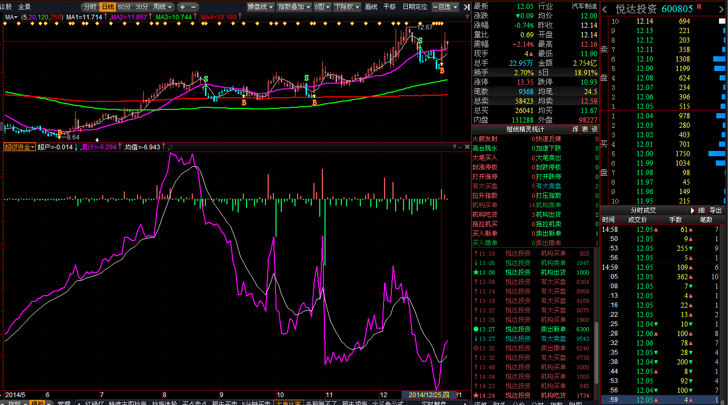Click the latest B buy signal on chart
Screen dimensions: 728x405
(442, 70)
